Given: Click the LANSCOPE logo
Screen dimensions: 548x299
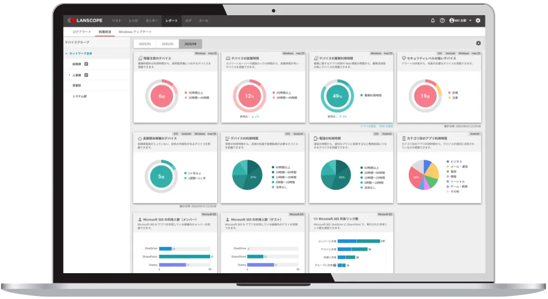Looking at the screenshot, I should point(84,21).
